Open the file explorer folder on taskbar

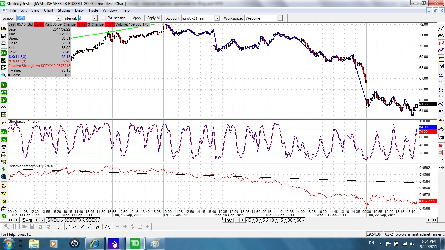click(34, 243)
